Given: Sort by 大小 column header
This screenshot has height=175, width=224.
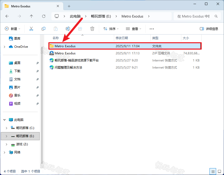Looking at the screenshot, I should [186, 38].
